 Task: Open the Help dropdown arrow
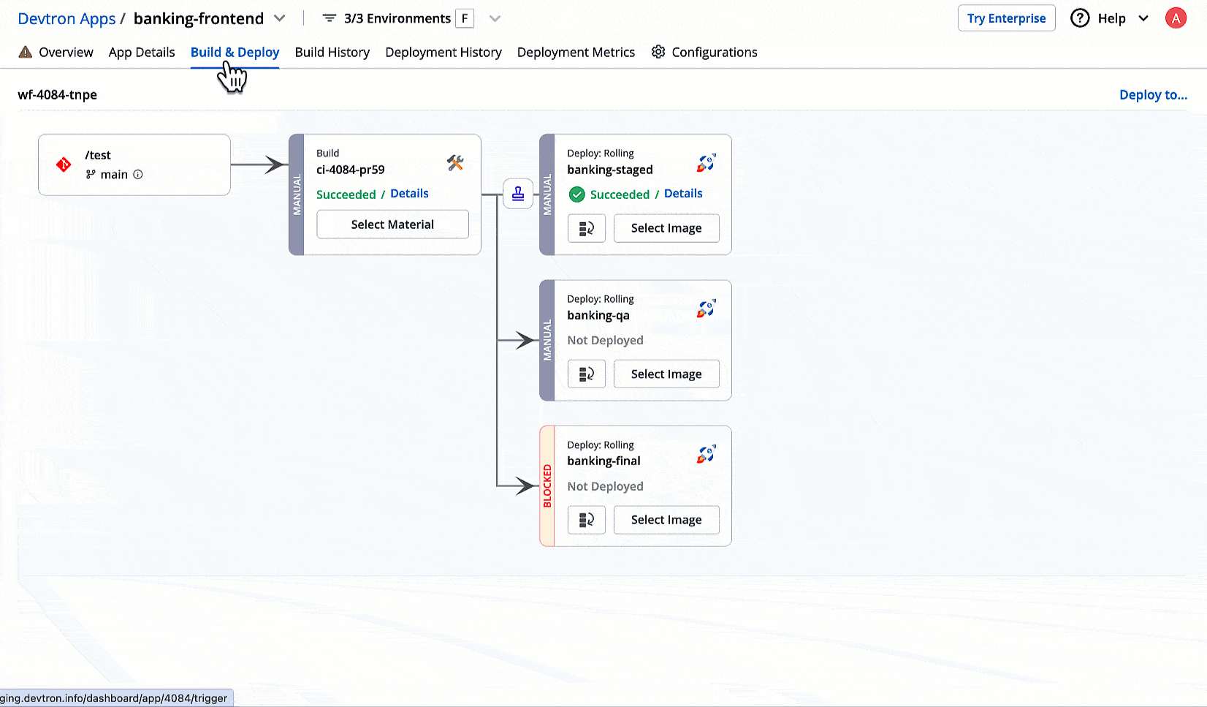pos(1143,18)
